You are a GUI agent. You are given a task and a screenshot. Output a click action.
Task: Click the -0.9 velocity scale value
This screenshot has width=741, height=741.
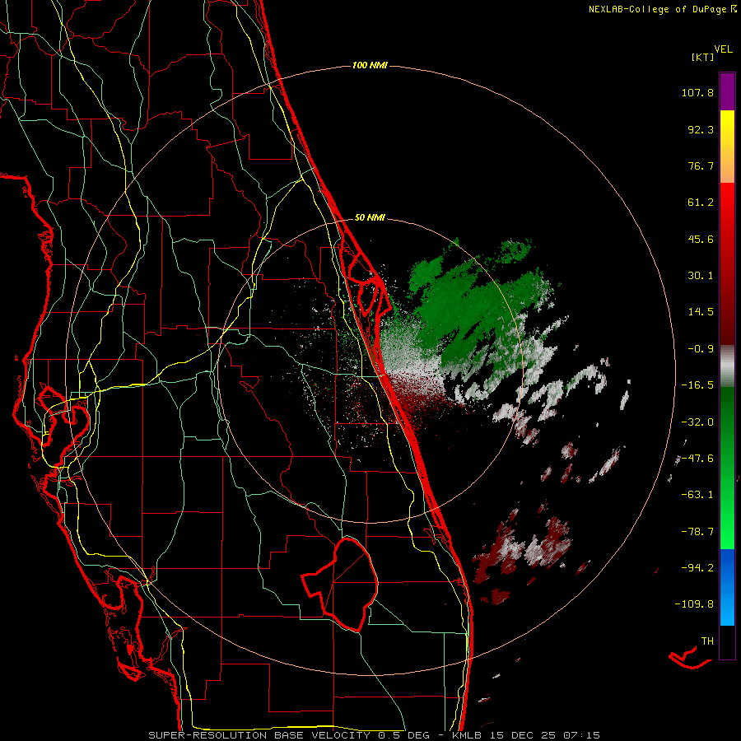[701, 349]
